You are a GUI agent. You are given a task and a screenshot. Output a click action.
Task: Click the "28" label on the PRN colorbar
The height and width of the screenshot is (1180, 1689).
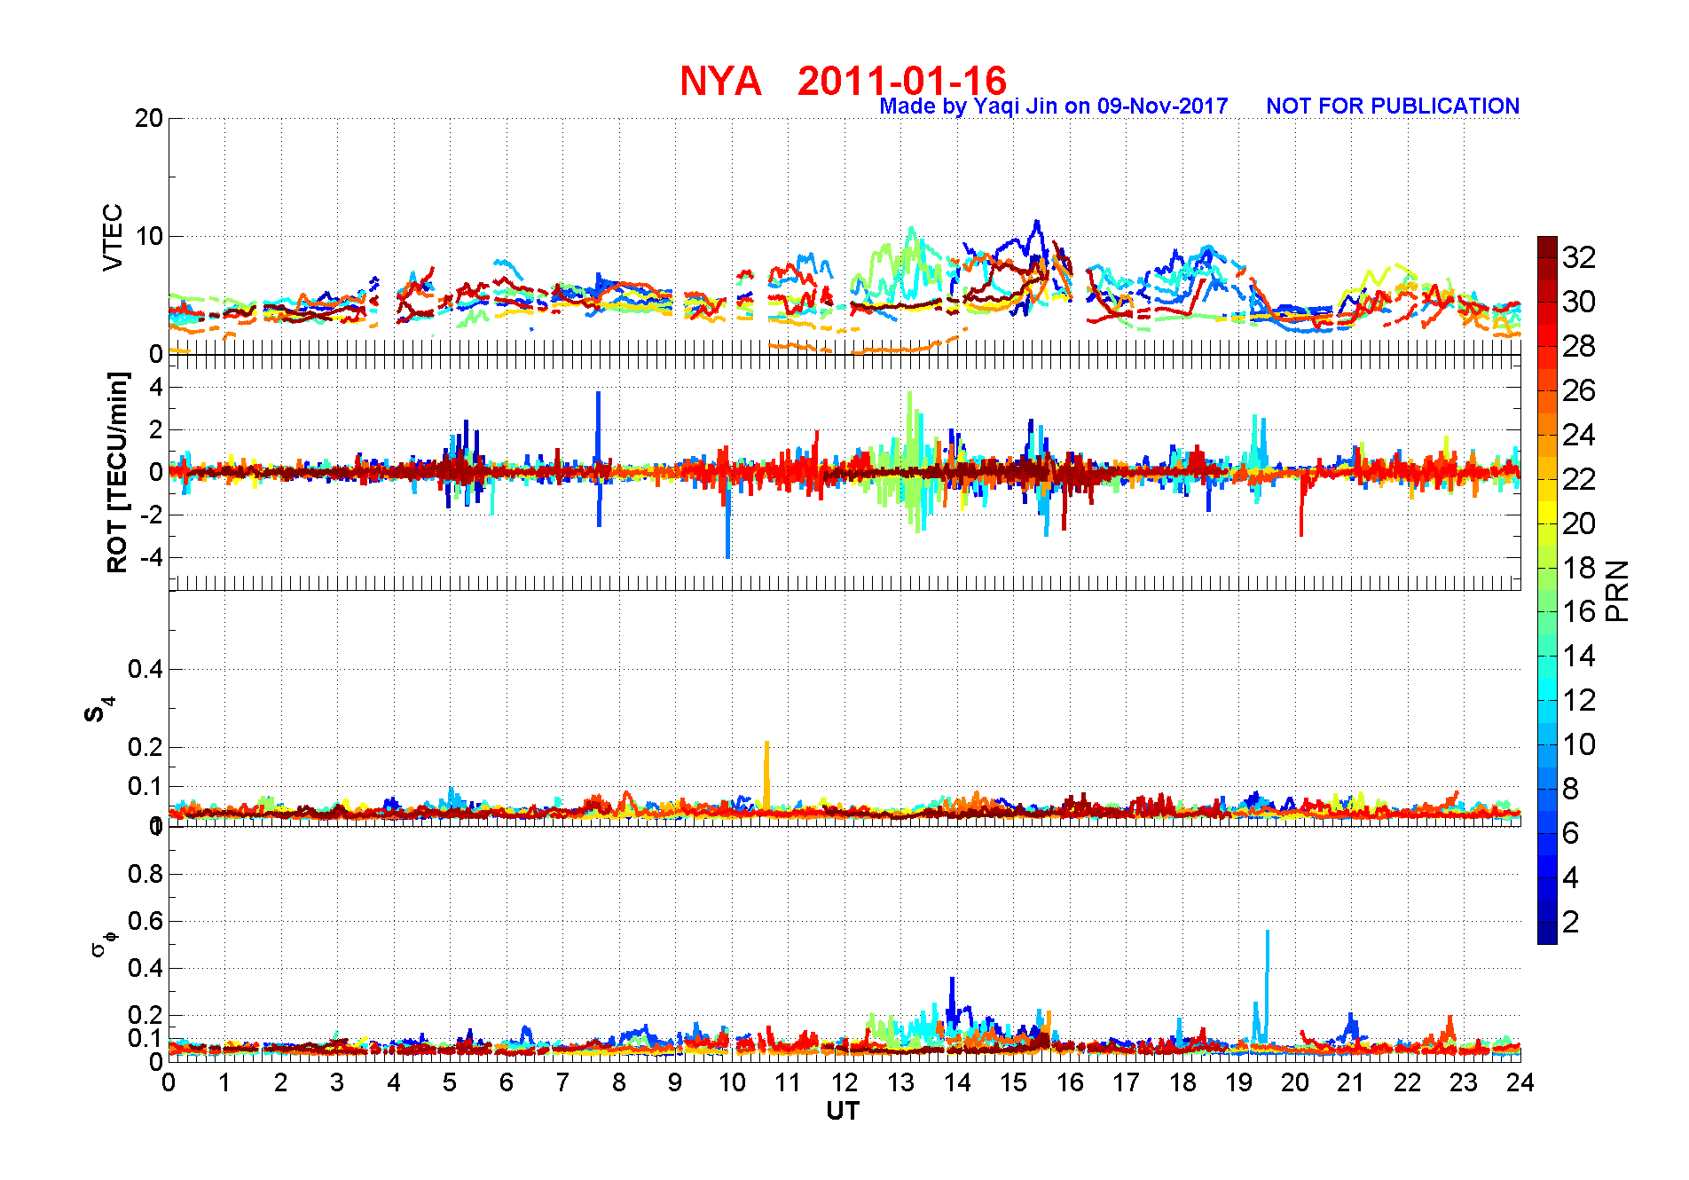pos(1579,346)
